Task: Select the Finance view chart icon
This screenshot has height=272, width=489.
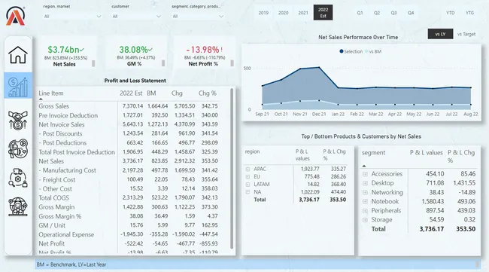Action: tap(18, 86)
